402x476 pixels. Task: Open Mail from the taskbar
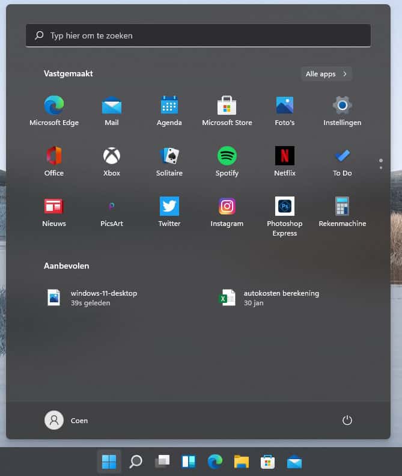pos(294,462)
